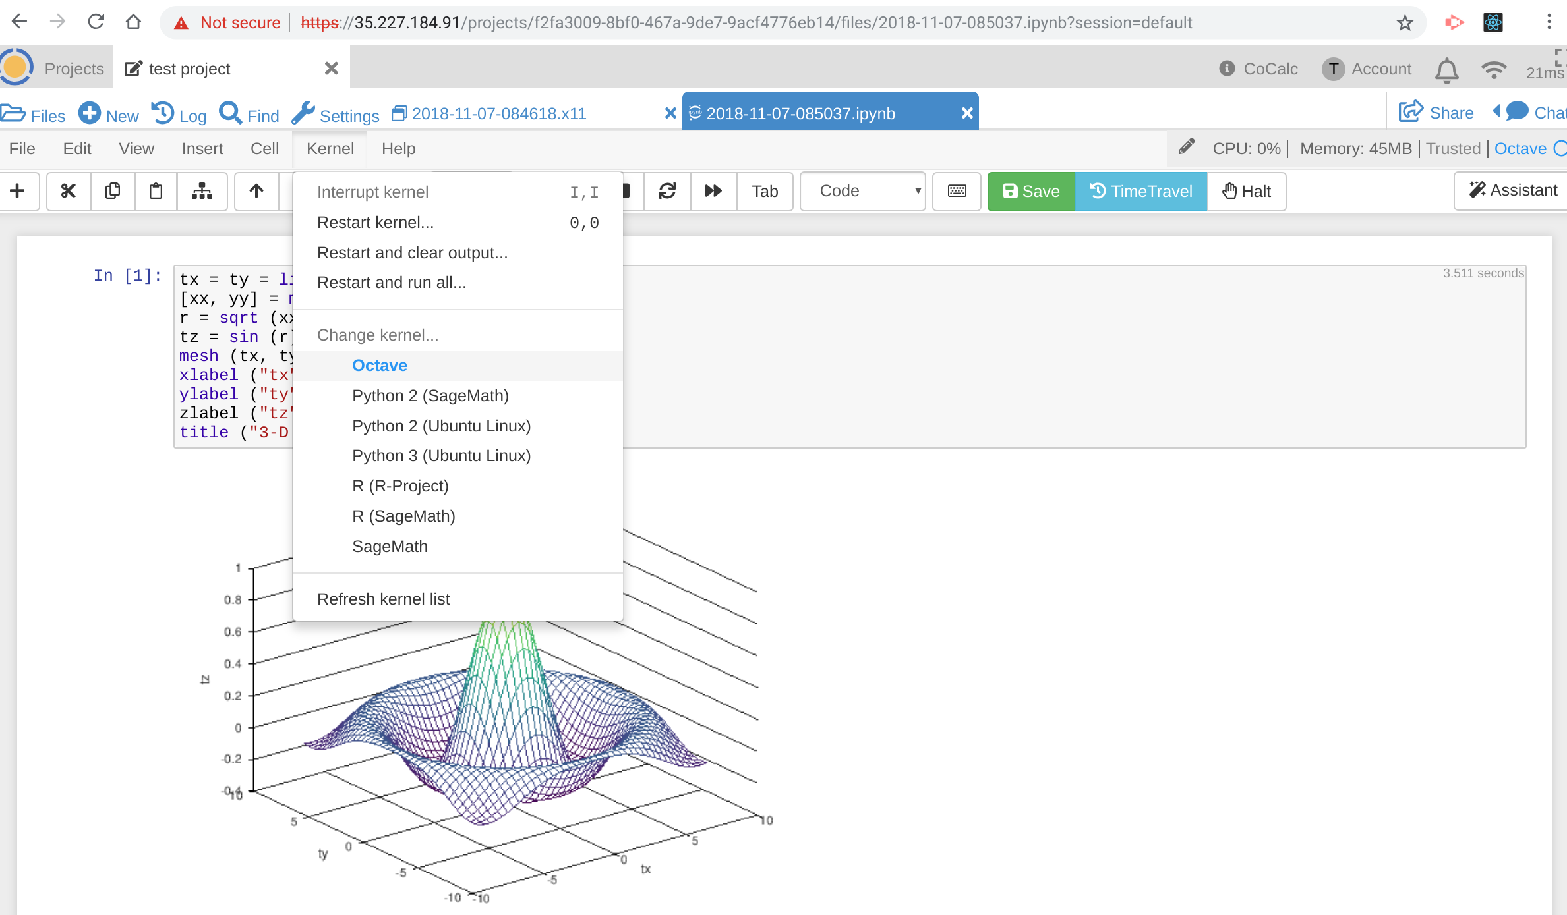
Task: Click the green Save button
Action: (x=1031, y=191)
